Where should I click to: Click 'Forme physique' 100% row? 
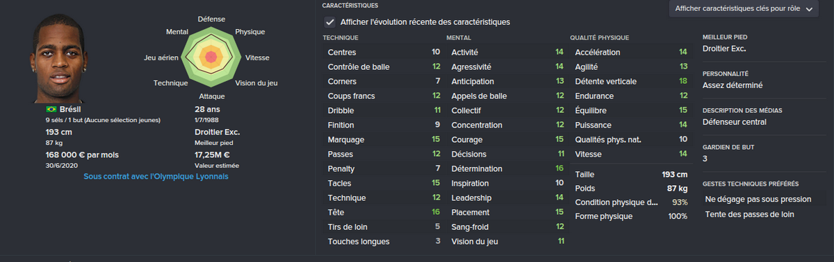tap(632, 217)
